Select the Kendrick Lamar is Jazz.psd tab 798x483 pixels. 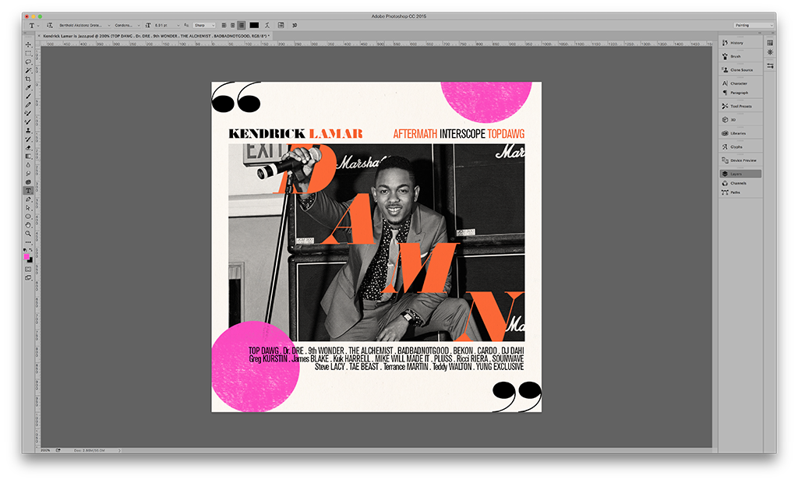pyautogui.click(x=156, y=36)
